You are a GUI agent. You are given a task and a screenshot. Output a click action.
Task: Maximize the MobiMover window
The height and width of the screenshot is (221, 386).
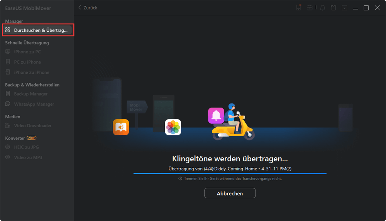366,8
